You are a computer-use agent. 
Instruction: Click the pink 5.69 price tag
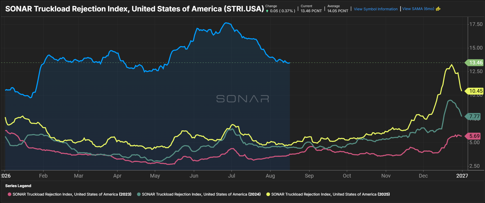pos(473,136)
